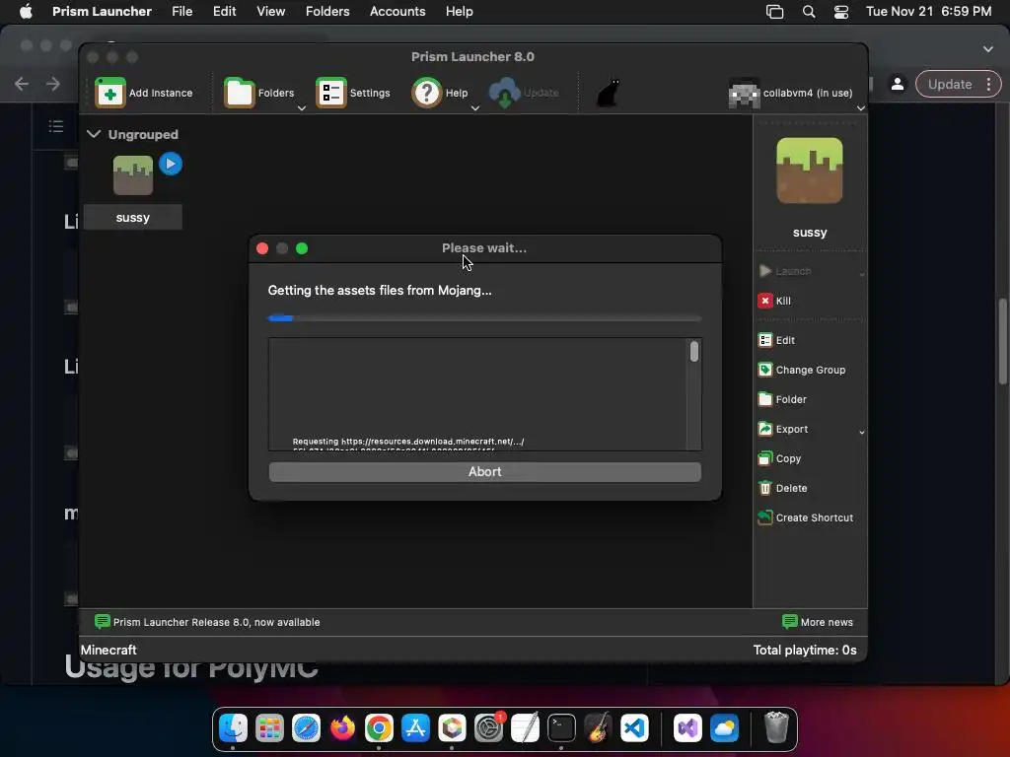
Task: Kill the running sussy instance
Action: [774, 301]
